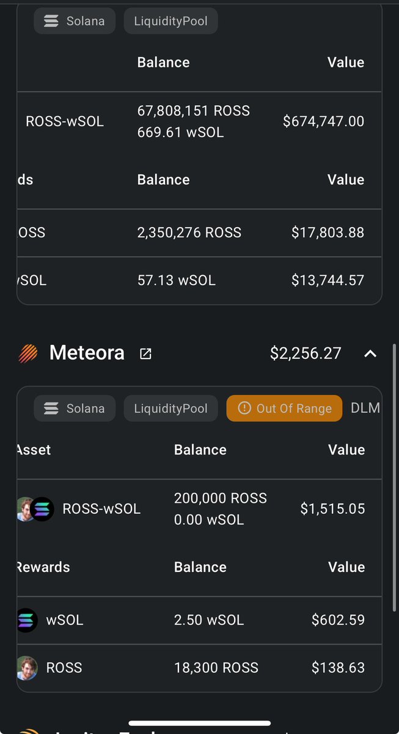Click the ROSS rewards avatar icon
This screenshot has width=399, height=734.
pyautogui.click(x=27, y=668)
